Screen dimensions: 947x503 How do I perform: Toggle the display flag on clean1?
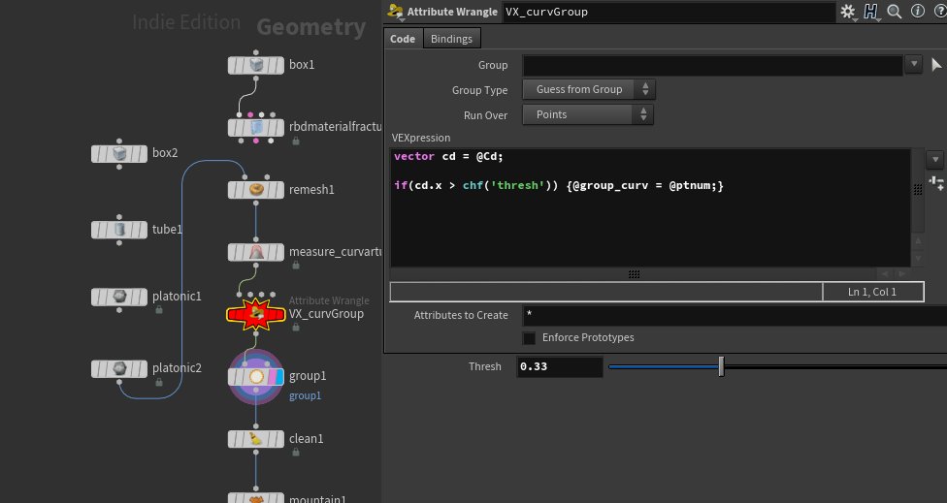click(278, 439)
